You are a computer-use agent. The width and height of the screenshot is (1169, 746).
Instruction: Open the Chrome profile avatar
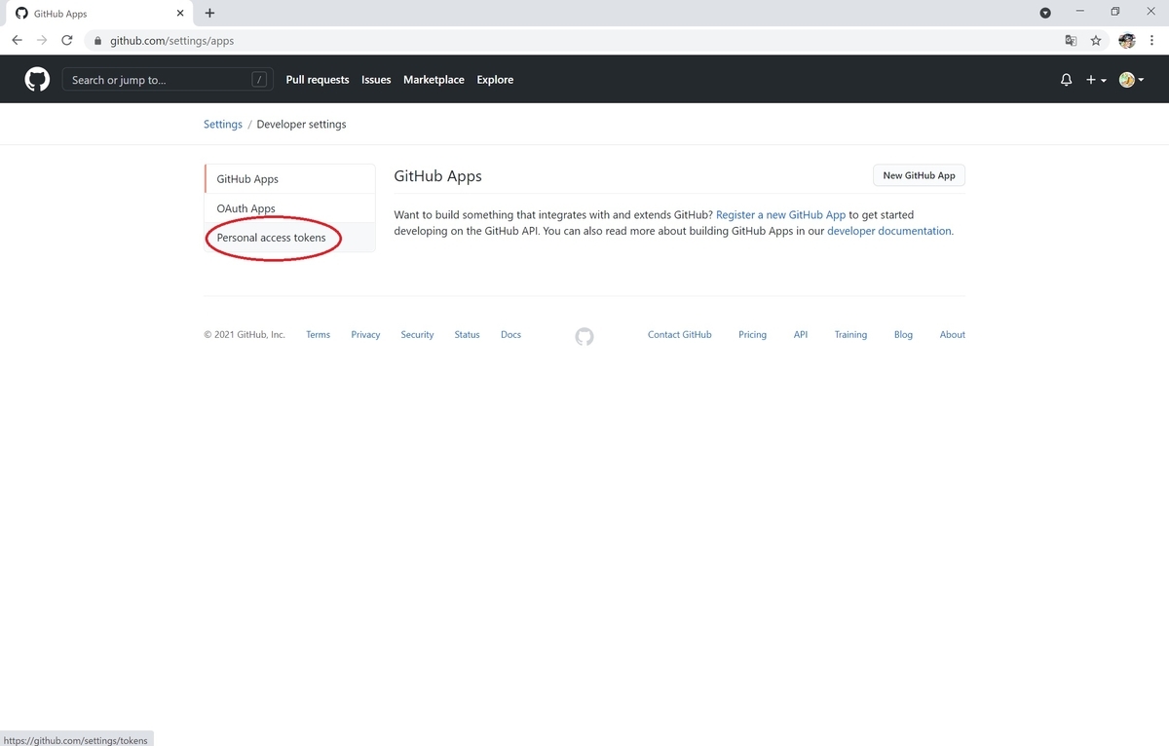[1127, 41]
